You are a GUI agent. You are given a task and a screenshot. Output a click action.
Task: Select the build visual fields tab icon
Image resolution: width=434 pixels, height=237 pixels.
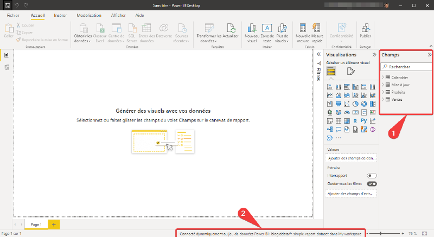click(331, 72)
